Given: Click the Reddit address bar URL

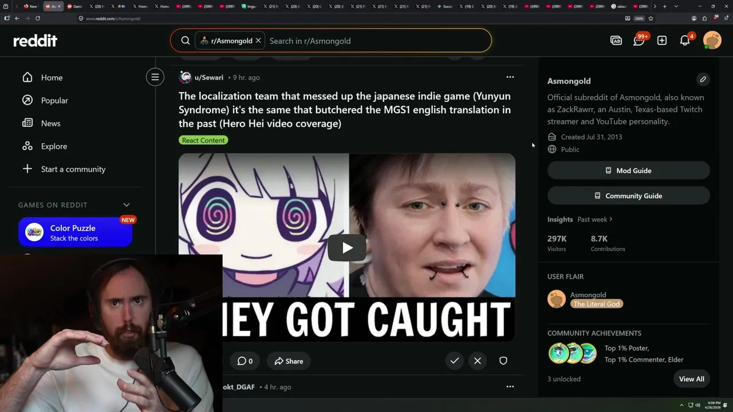Looking at the screenshot, I should (113, 18).
